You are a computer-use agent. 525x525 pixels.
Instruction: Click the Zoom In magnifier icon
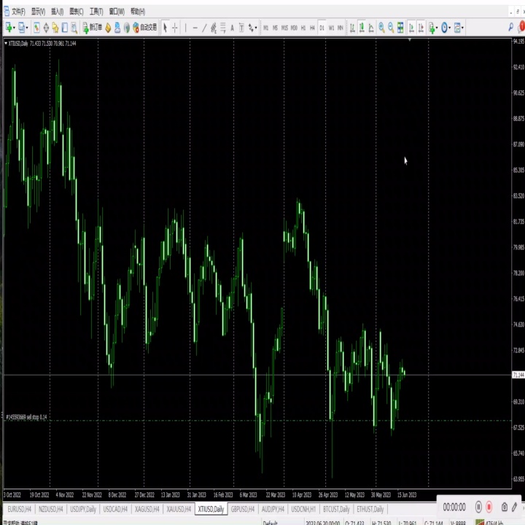point(381,28)
